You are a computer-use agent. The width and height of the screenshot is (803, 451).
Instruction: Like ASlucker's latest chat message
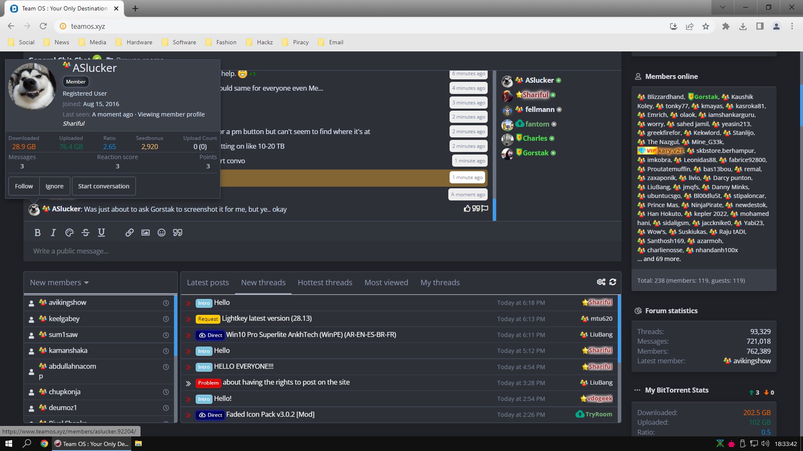467,208
